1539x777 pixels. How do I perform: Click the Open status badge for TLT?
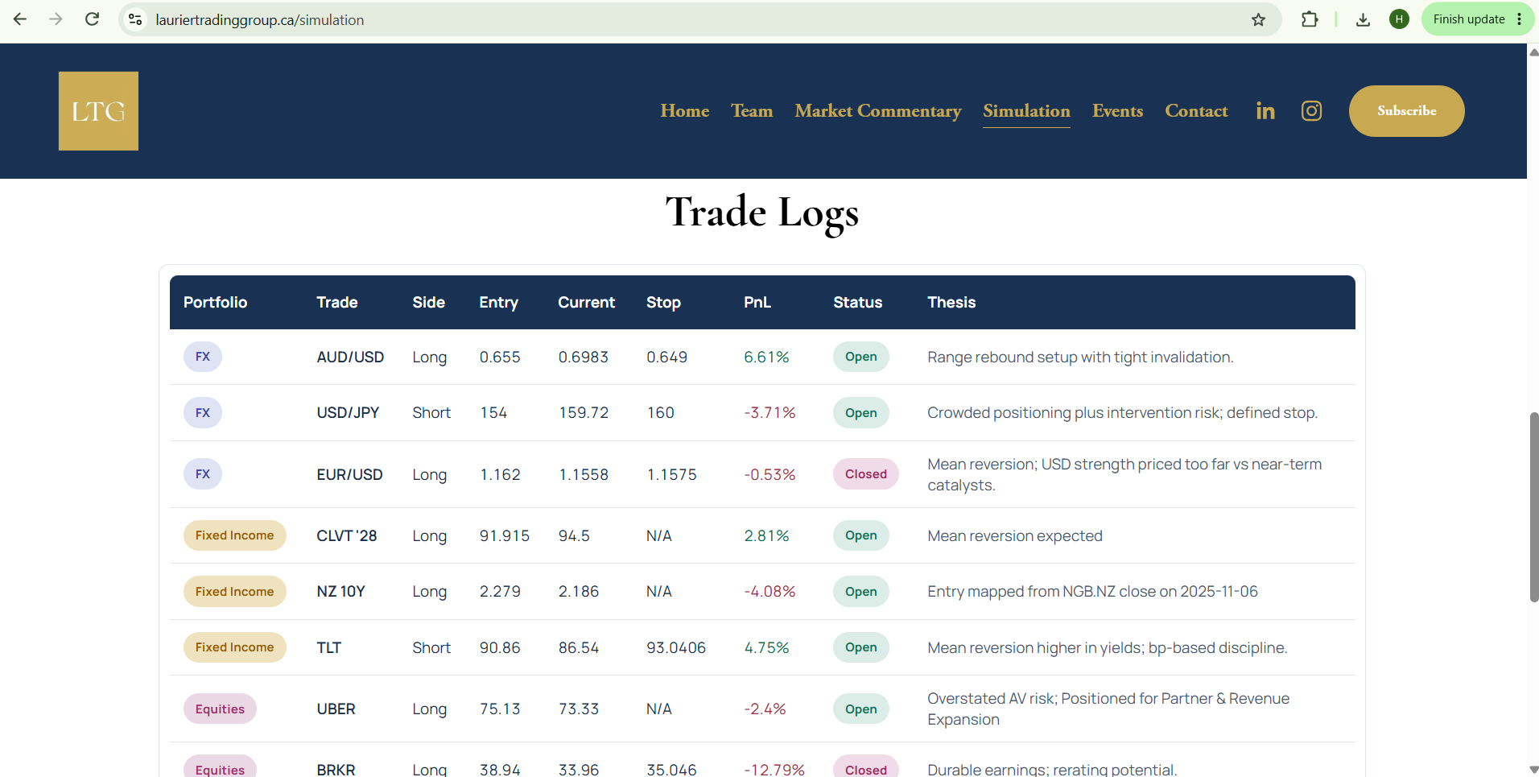(860, 647)
